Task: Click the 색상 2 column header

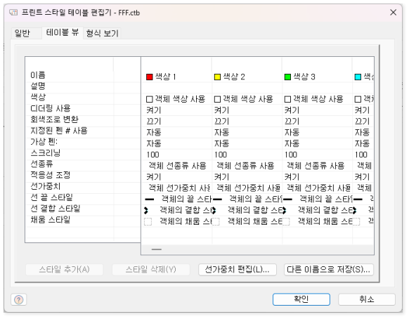Action: (234, 77)
